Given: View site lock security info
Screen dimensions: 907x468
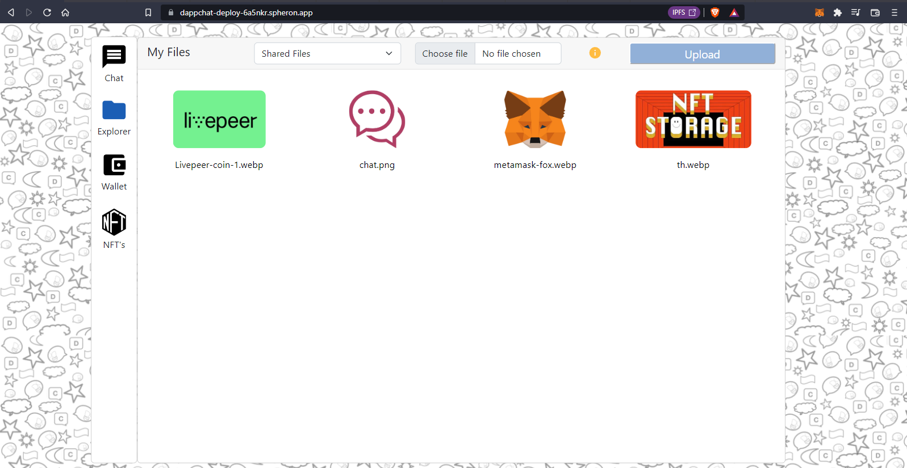Looking at the screenshot, I should pyautogui.click(x=171, y=12).
